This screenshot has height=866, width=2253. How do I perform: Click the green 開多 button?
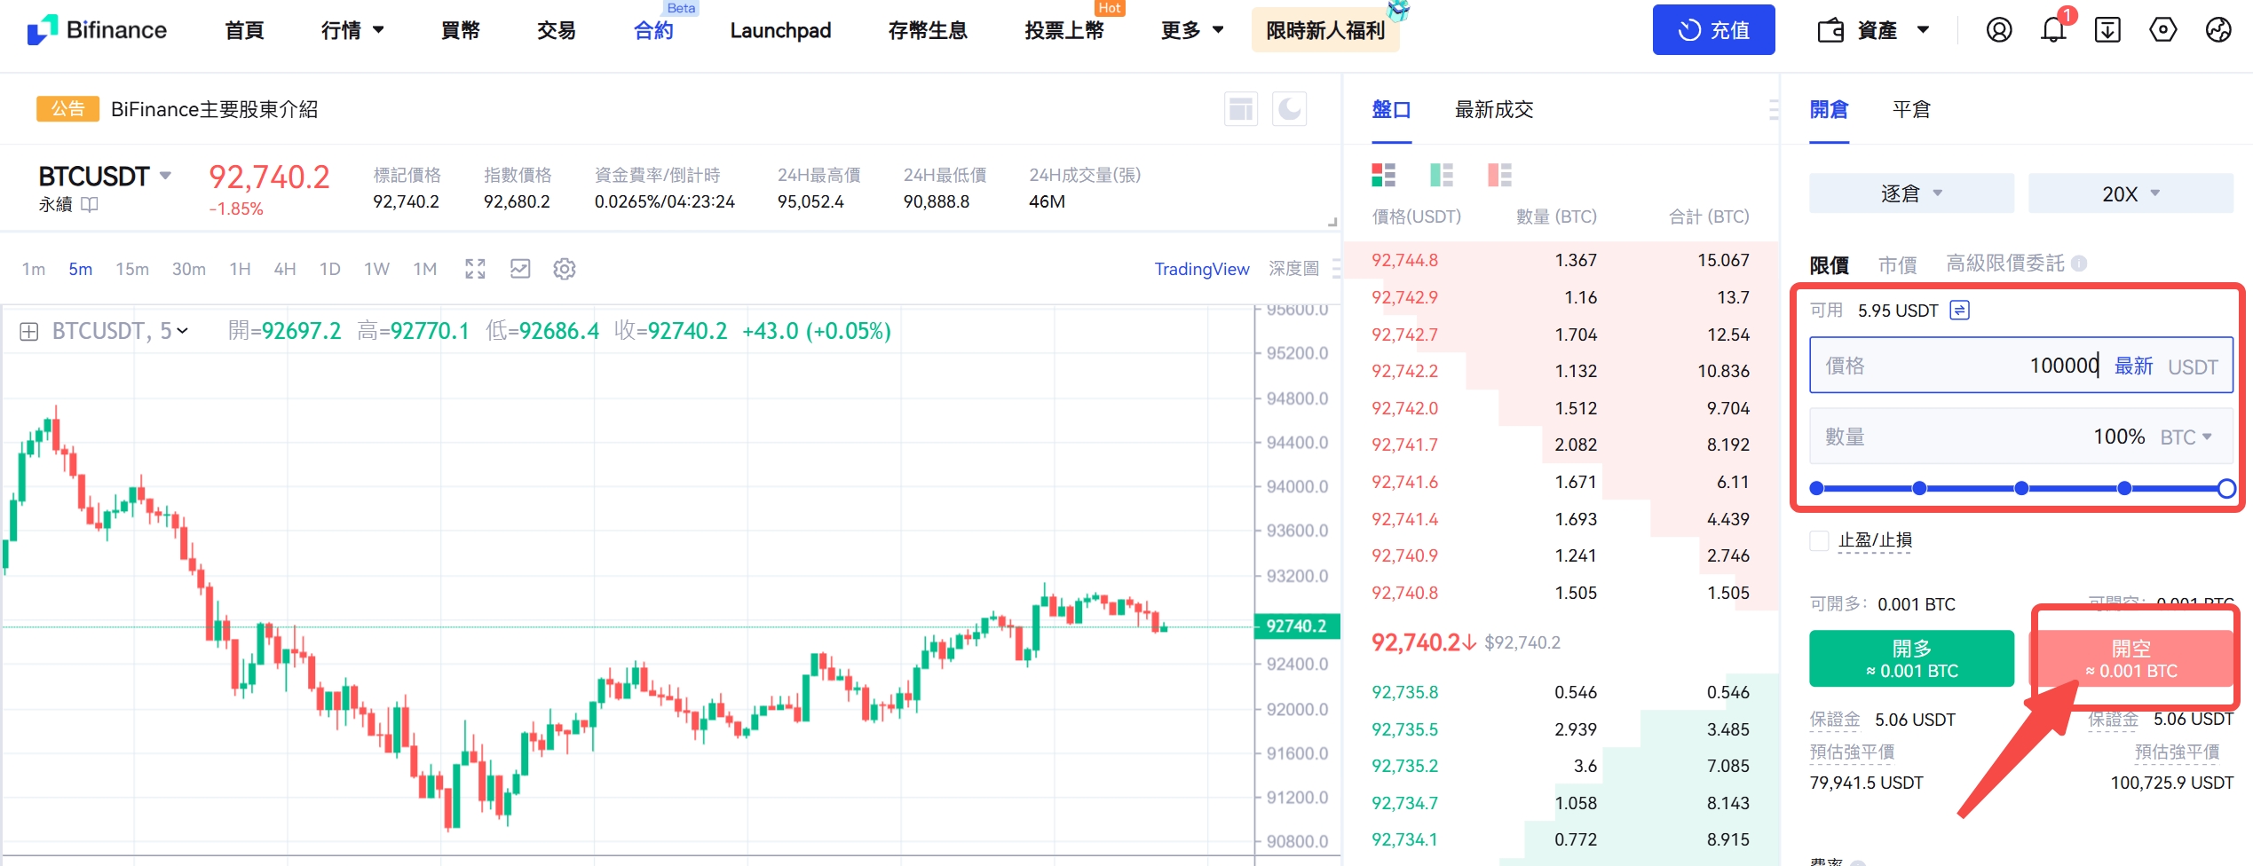click(x=1910, y=658)
